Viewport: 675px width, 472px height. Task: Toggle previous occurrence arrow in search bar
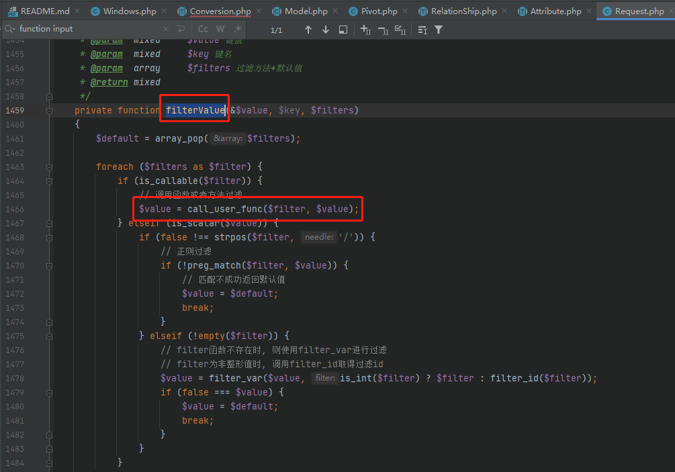tap(308, 29)
